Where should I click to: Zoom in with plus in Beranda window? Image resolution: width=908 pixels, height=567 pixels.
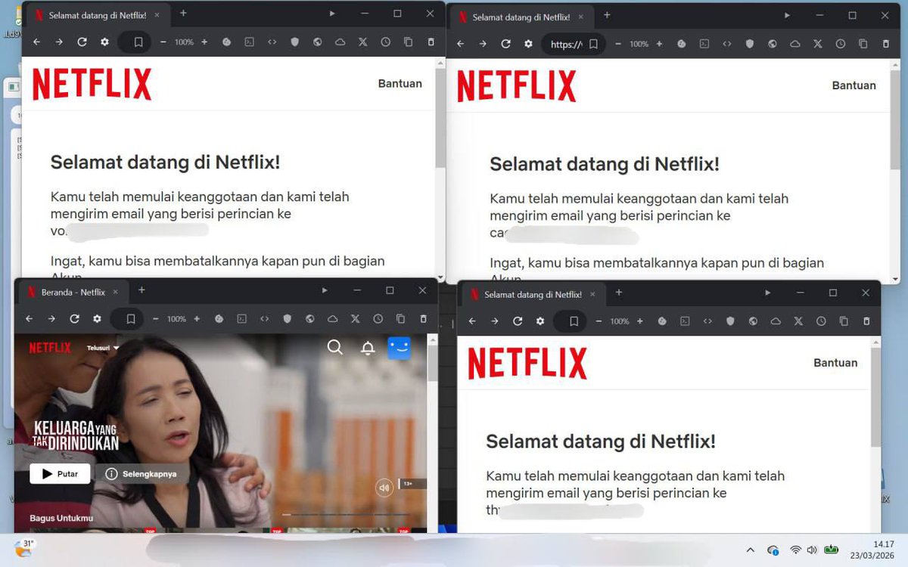tap(197, 319)
